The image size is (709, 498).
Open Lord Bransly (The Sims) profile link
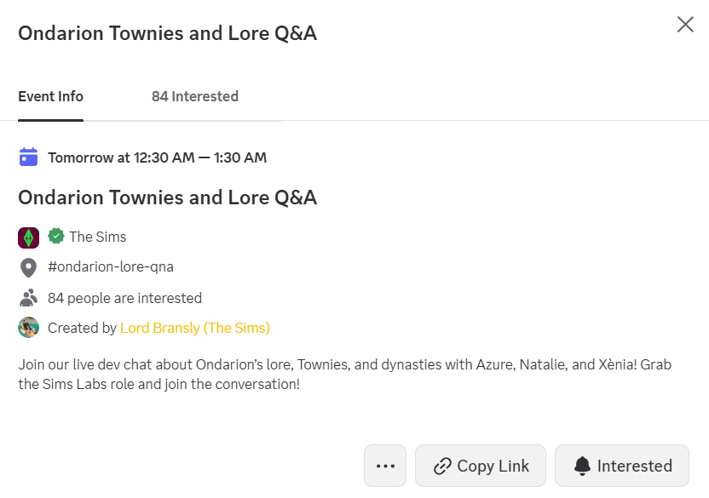(x=195, y=328)
